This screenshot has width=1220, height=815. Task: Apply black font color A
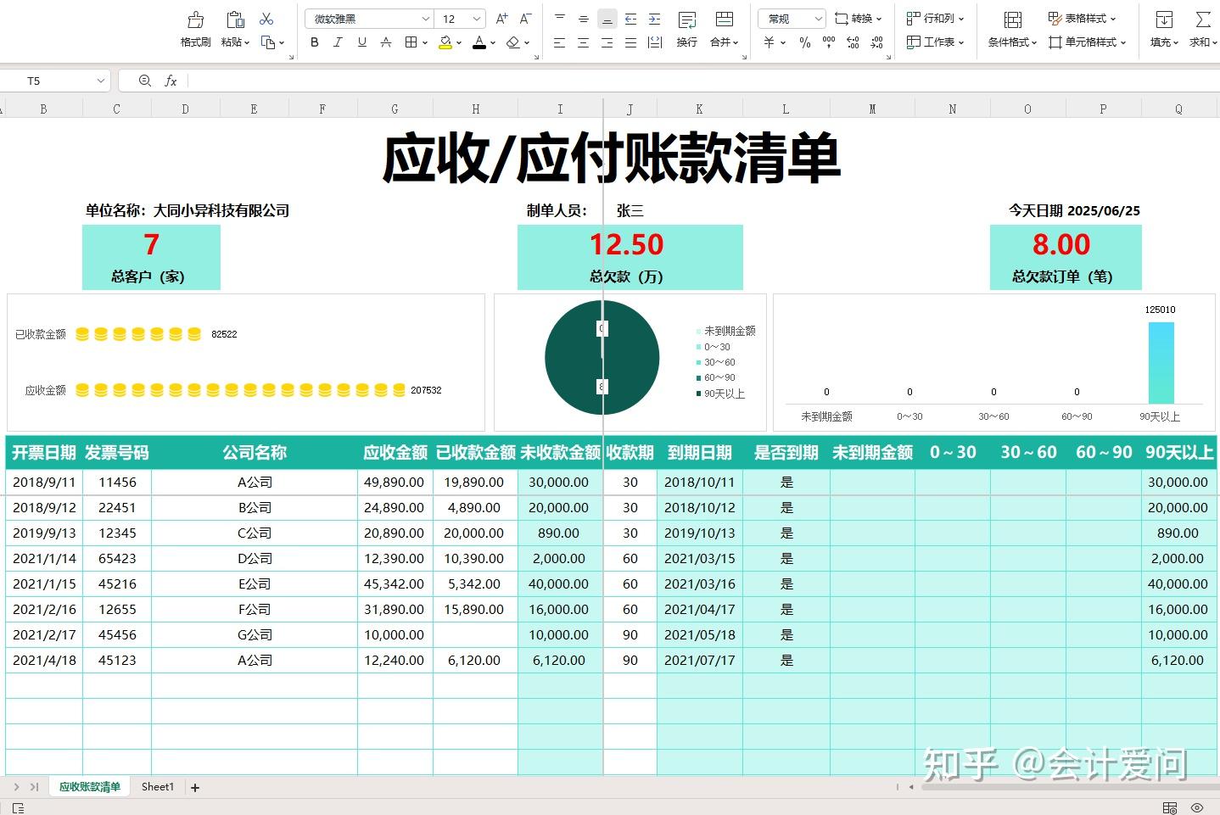(x=479, y=42)
